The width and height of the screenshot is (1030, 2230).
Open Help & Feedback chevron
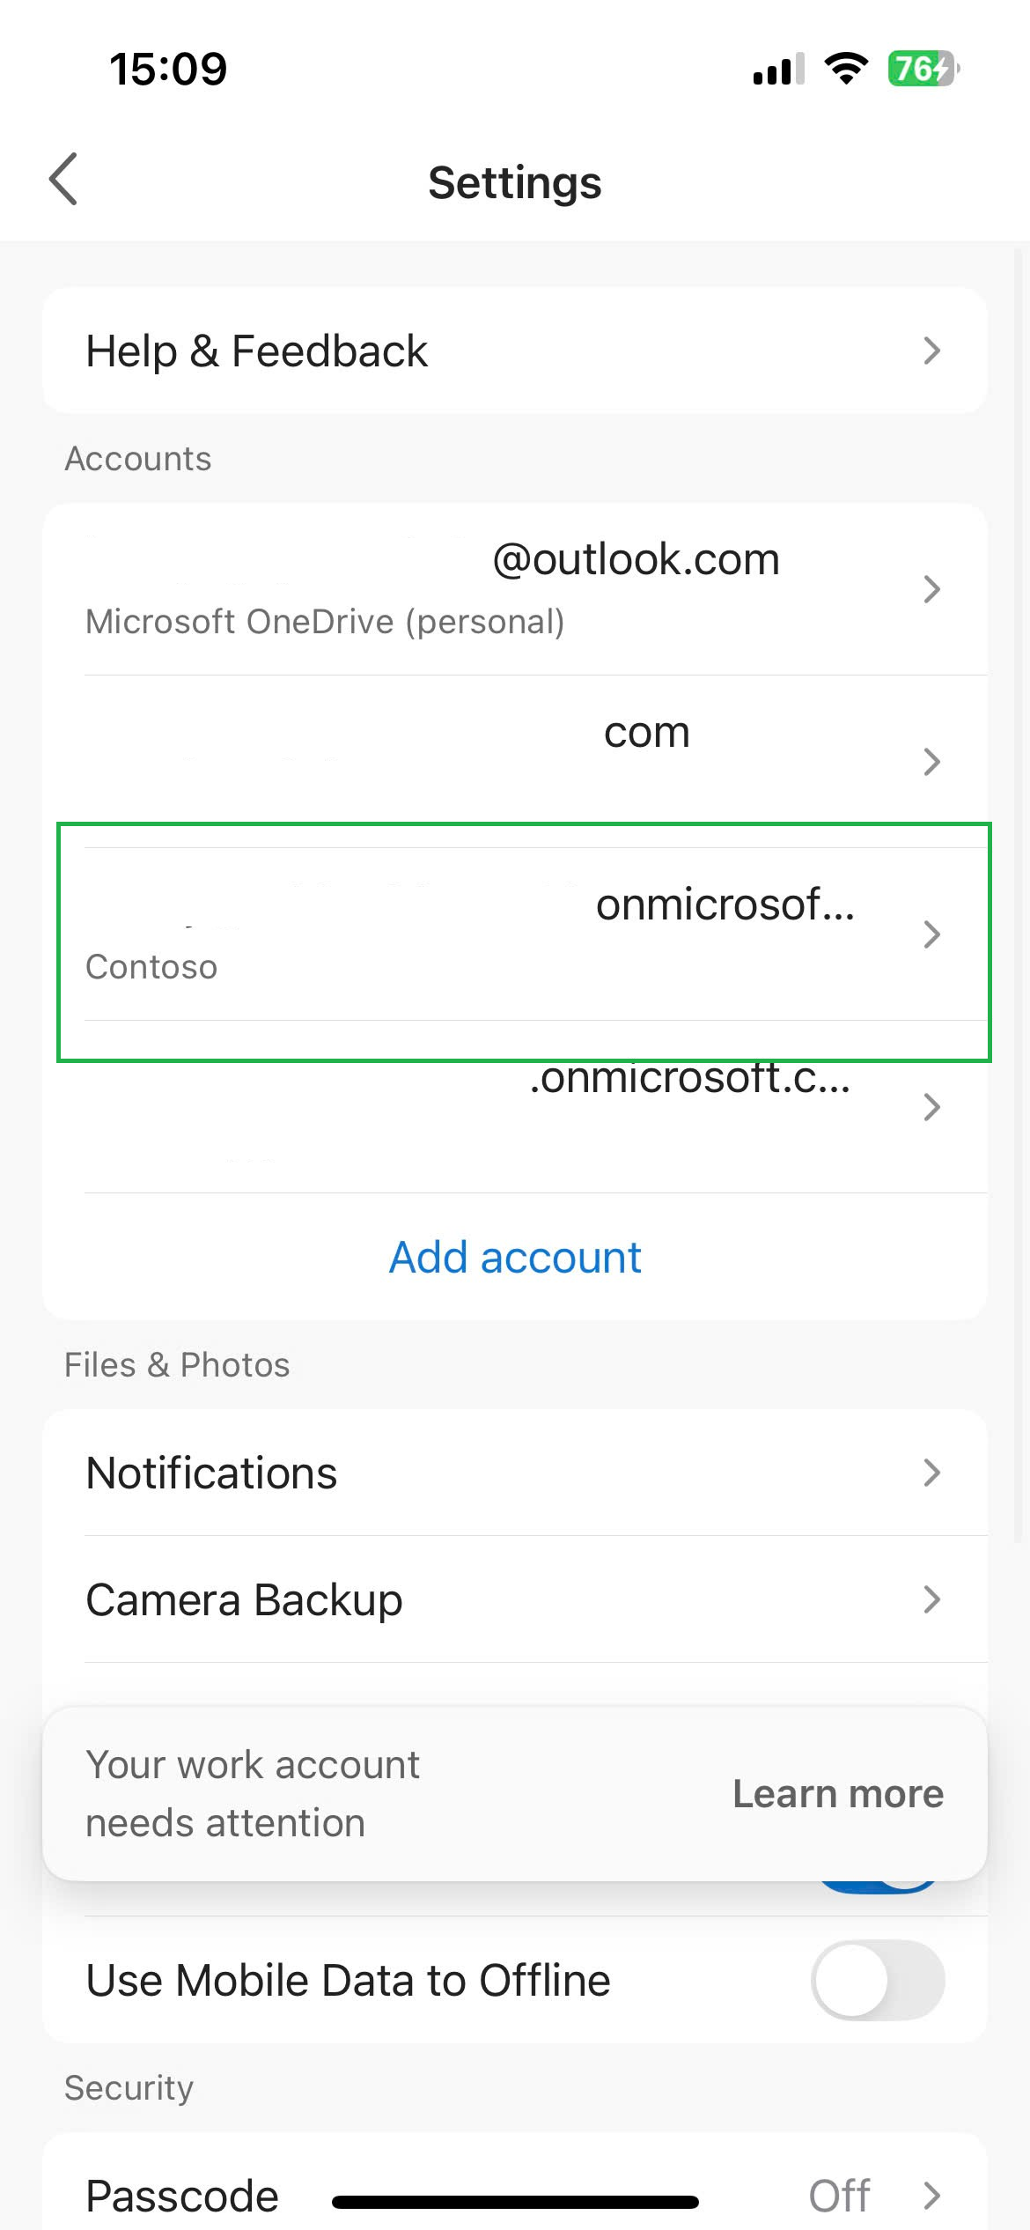pyautogui.click(x=932, y=351)
